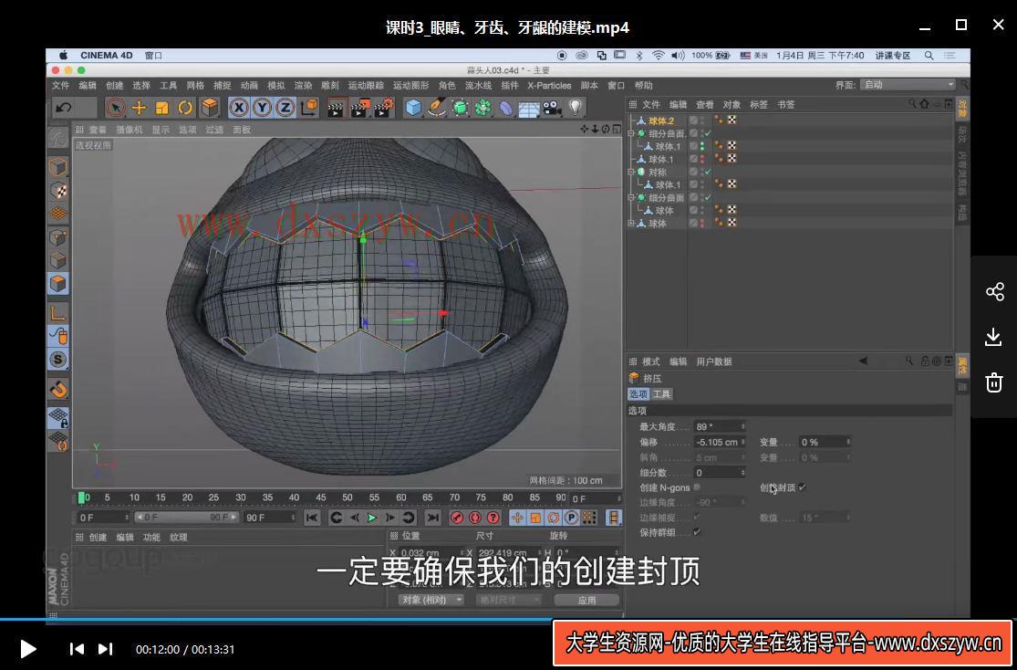
Task: Open the spline pen tool
Action: click(437, 108)
